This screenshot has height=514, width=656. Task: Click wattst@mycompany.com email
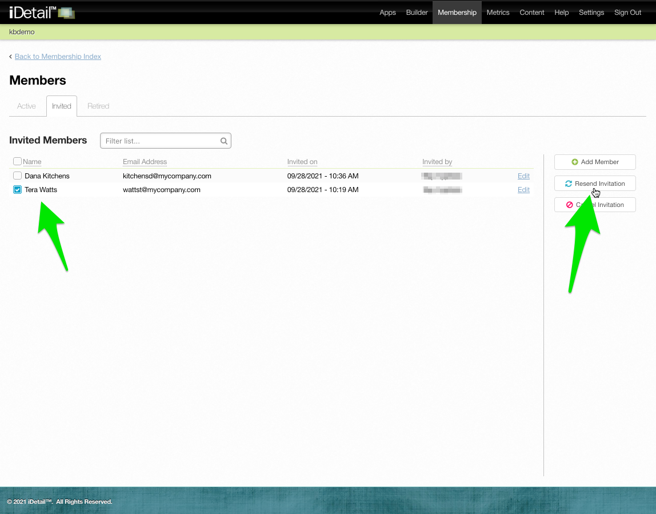tap(162, 190)
